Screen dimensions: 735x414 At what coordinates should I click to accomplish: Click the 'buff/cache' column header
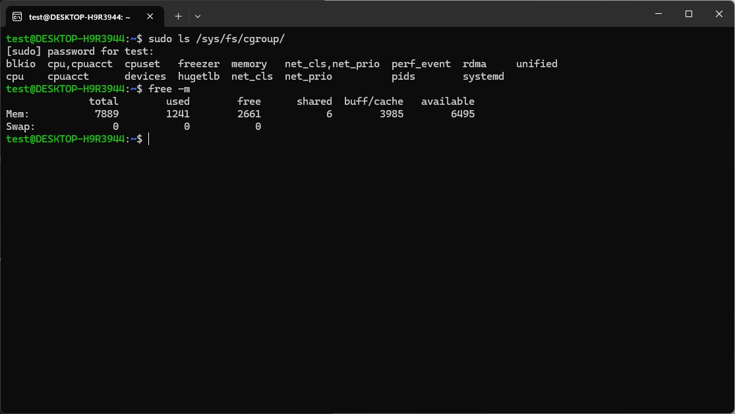point(374,102)
